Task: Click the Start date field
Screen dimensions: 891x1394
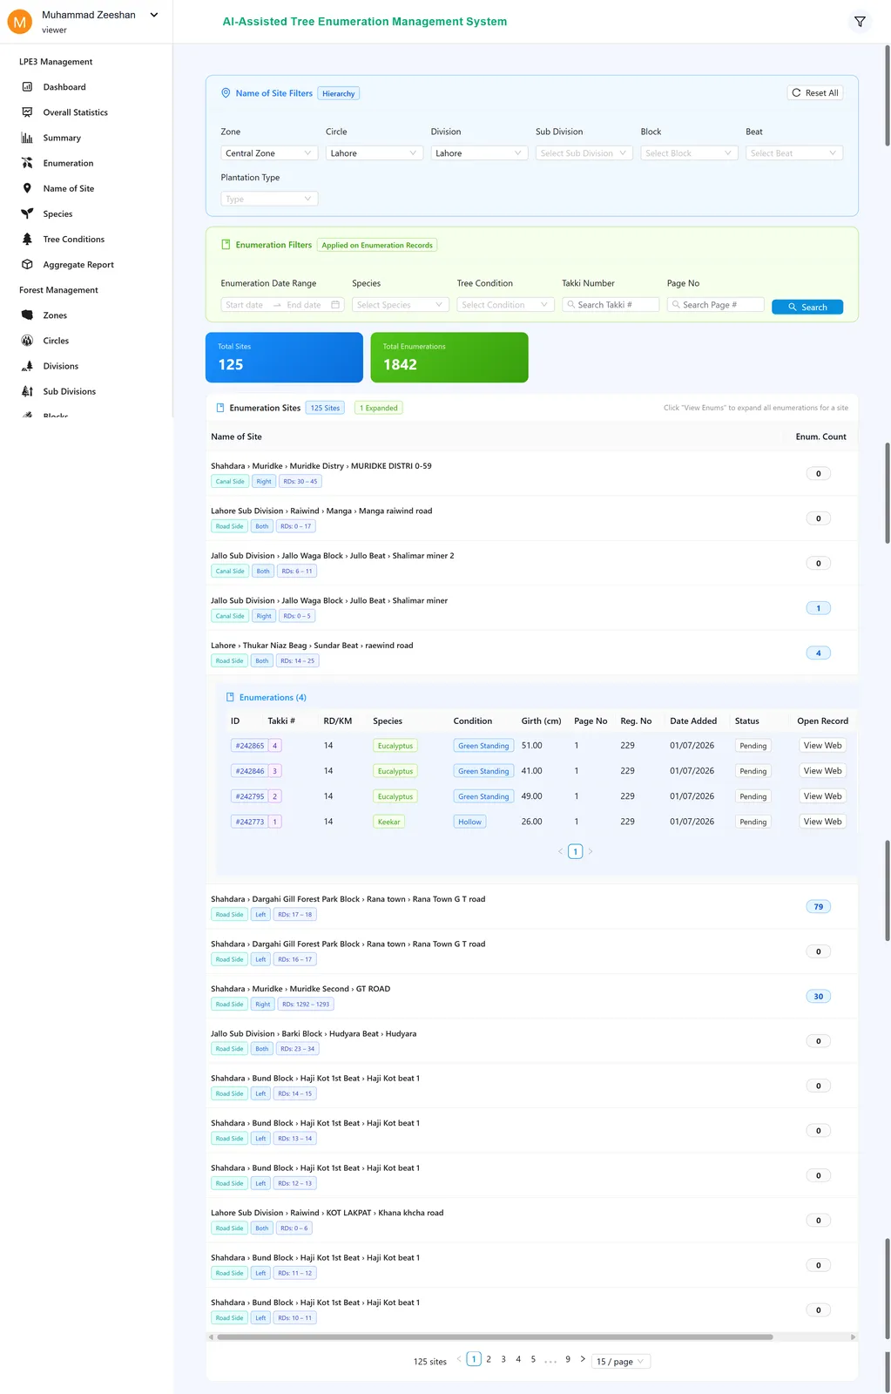Action: click(x=245, y=305)
